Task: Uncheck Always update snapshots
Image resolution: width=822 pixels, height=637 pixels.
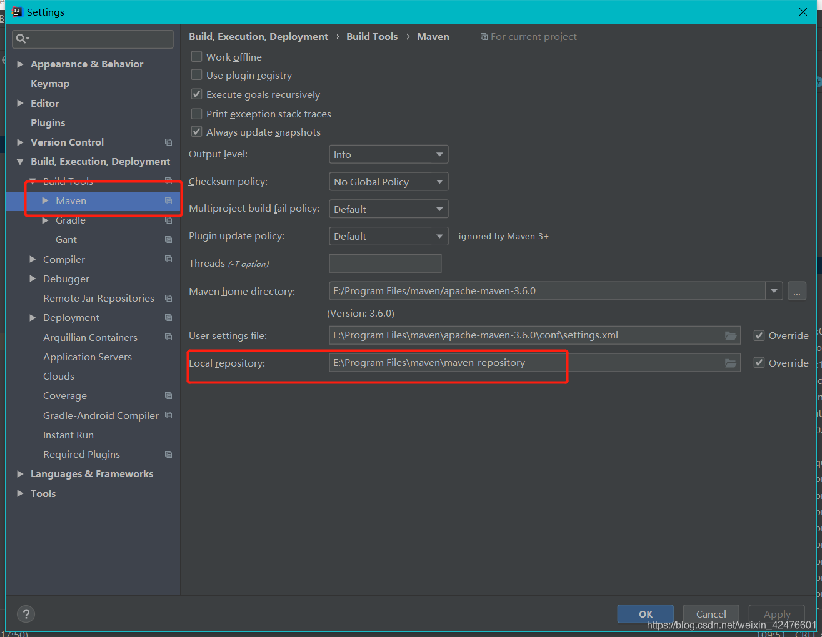Action: pos(196,132)
